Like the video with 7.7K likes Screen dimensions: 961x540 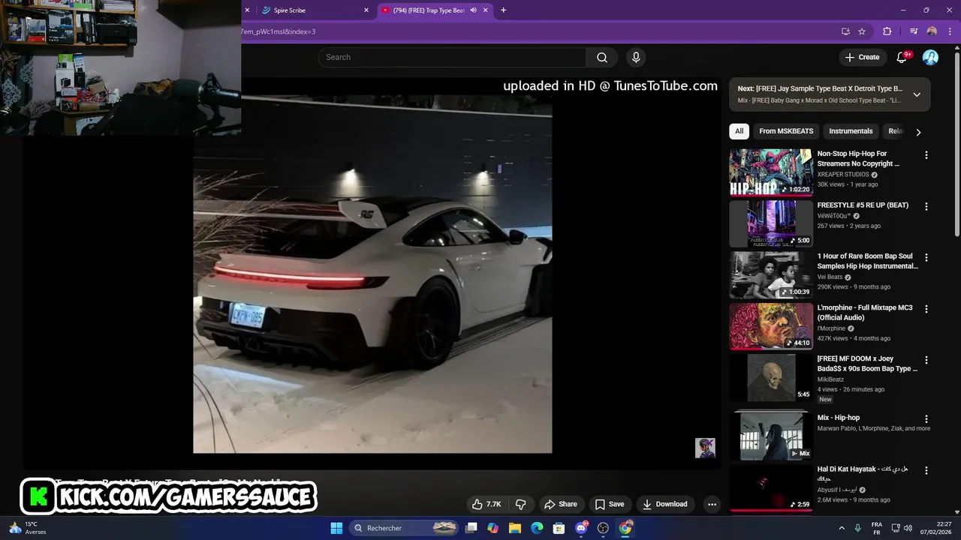487,504
